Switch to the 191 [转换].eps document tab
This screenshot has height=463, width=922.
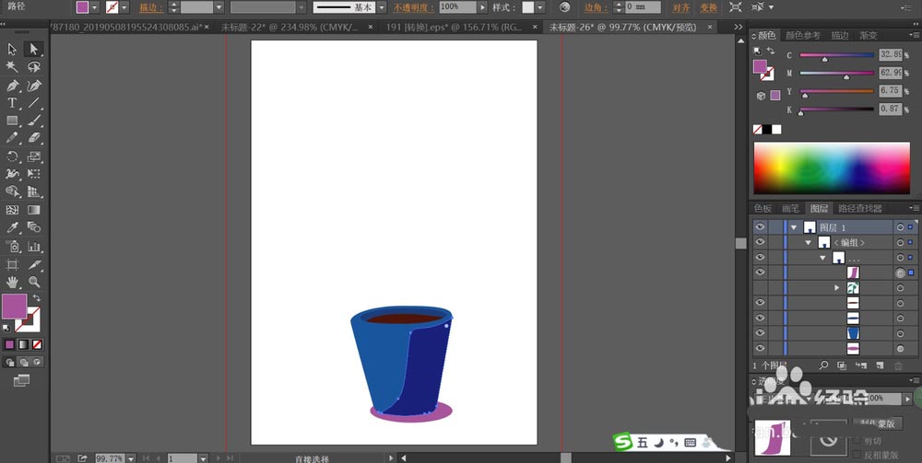pyautogui.click(x=454, y=27)
